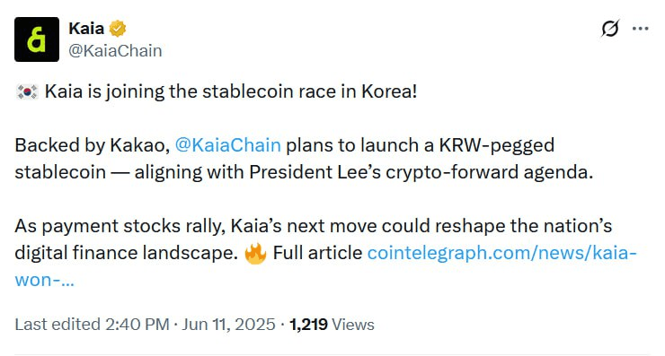Open the @KaiaChain mention in tweet body
Screen dimensions: 665x356
(x=227, y=145)
